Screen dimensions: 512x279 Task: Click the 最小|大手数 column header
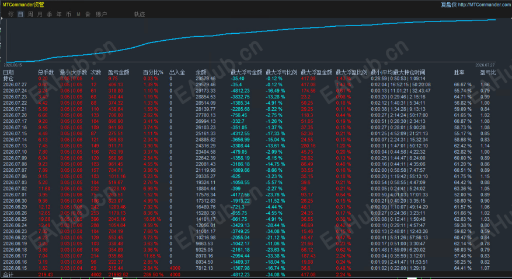[x=74, y=72]
